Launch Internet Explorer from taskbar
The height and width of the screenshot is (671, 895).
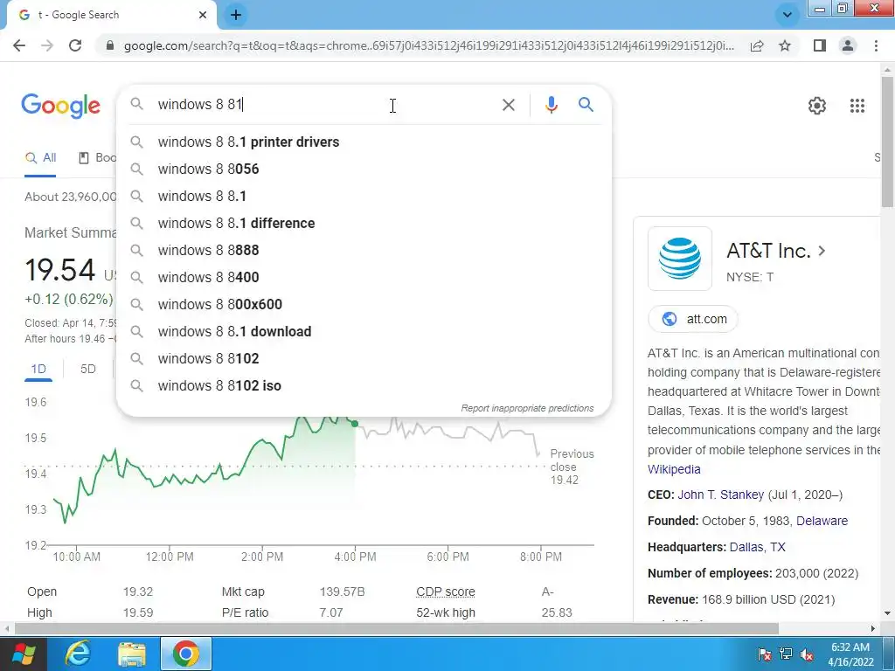pyautogui.click(x=77, y=654)
